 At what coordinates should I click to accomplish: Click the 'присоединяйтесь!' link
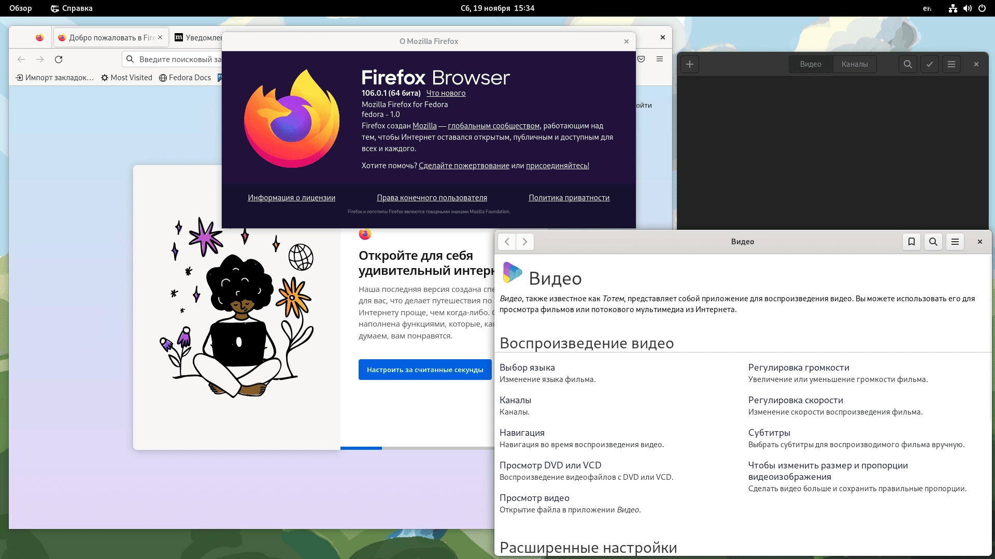pos(557,166)
